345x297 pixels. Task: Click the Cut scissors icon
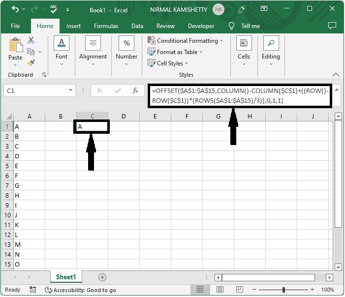31,40
